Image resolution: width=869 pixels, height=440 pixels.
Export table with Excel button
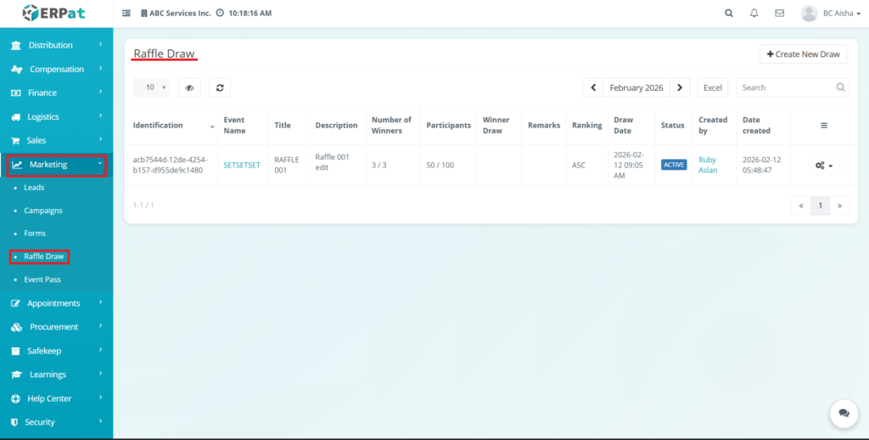[x=712, y=87]
